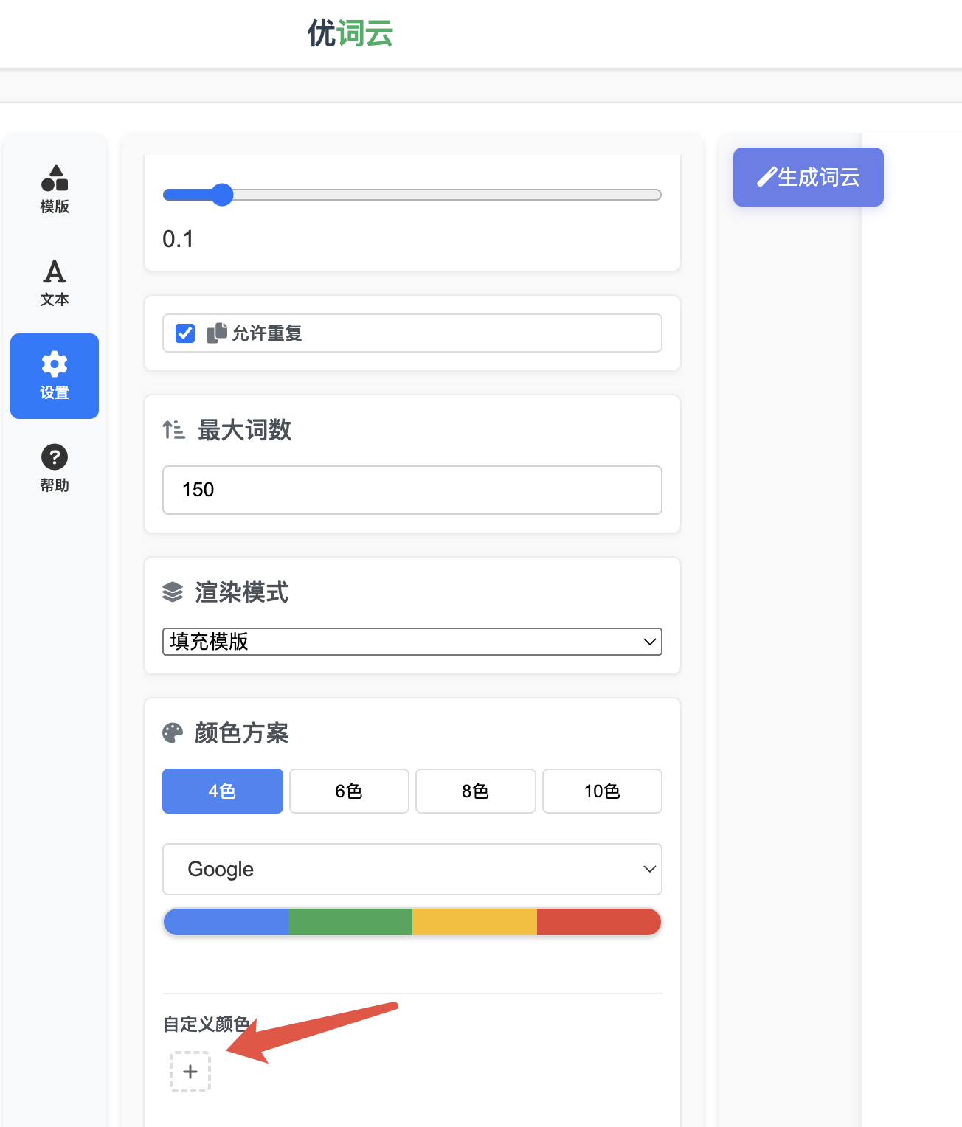The image size is (962, 1127).
Task: Click the layers icon next to 渲染模式
Action: pos(173,592)
